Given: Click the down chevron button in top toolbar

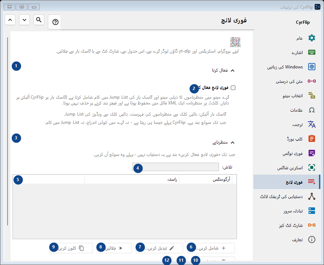Looking at the screenshot, I should pyautogui.click(x=24, y=20).
